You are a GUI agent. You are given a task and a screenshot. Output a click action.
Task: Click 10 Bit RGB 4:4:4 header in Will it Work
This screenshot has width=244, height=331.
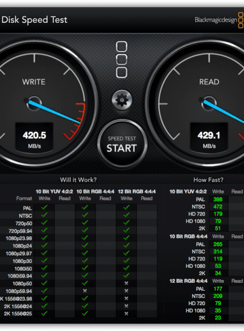click(95, 191)
